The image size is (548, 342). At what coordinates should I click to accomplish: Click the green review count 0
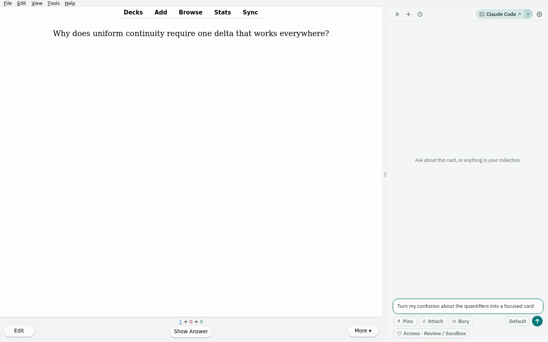pos(201,321)
